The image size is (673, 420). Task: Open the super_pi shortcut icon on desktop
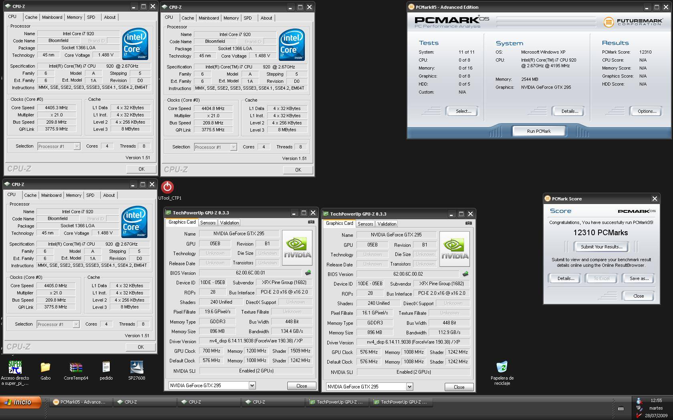point(15,367)
